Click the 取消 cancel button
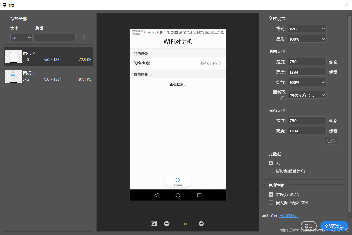352x235 pixels. tap(309, 226)
